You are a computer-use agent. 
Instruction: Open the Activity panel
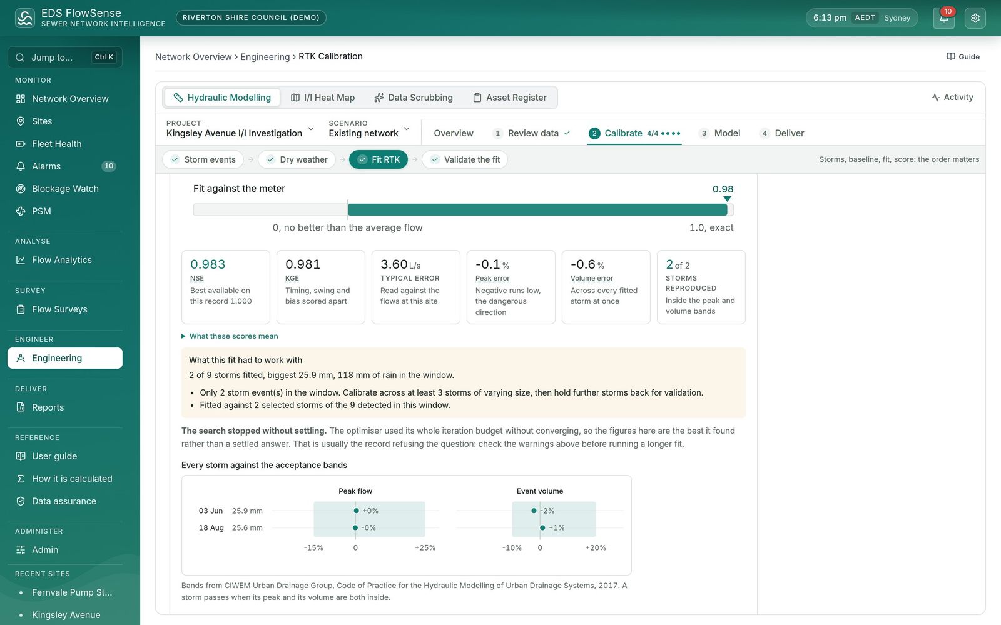click(x=952, y=97)
